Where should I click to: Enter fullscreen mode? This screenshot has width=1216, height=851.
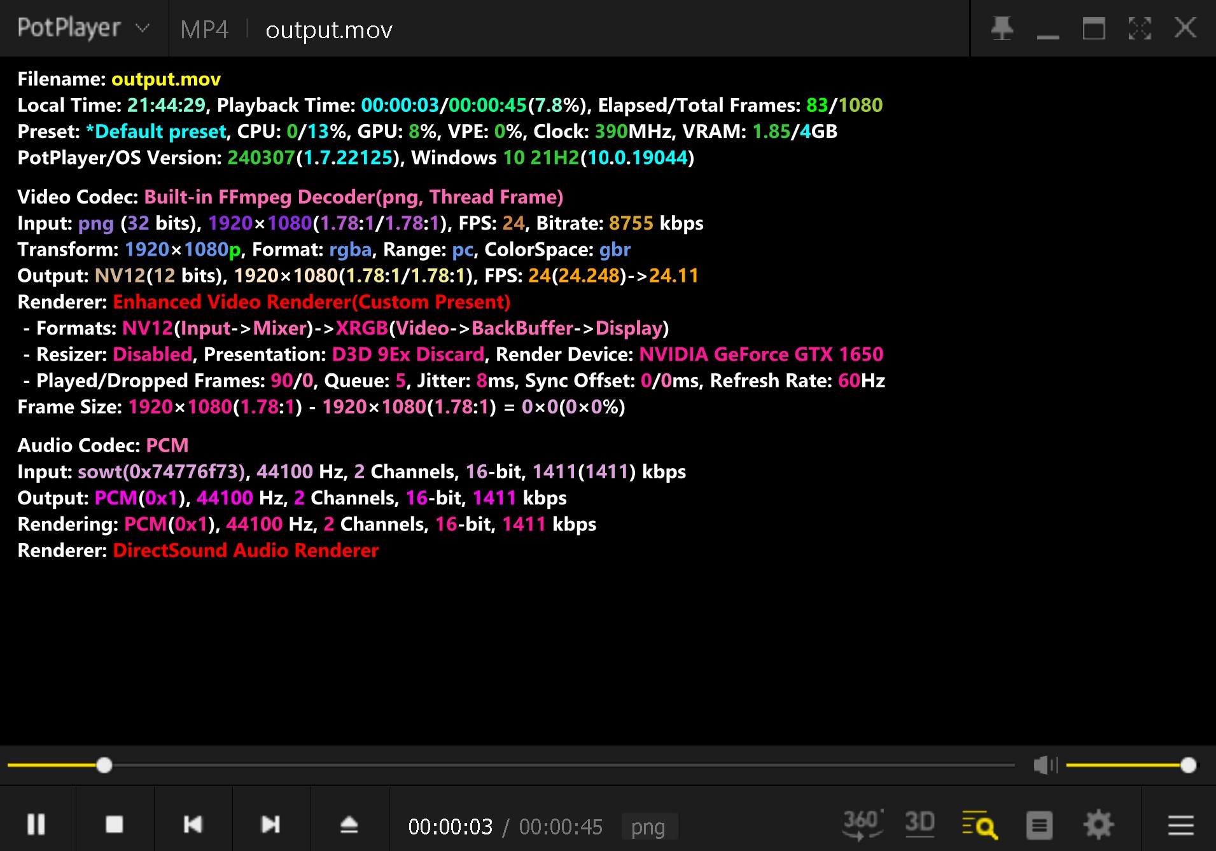tap(1139, 28)
